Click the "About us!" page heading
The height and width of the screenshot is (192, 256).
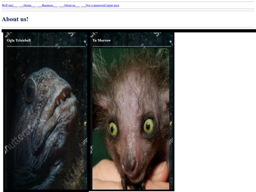click(x=15, y=19)
